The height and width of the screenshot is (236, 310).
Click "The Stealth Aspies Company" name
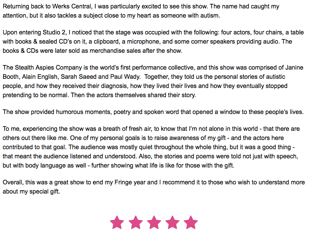42,68
